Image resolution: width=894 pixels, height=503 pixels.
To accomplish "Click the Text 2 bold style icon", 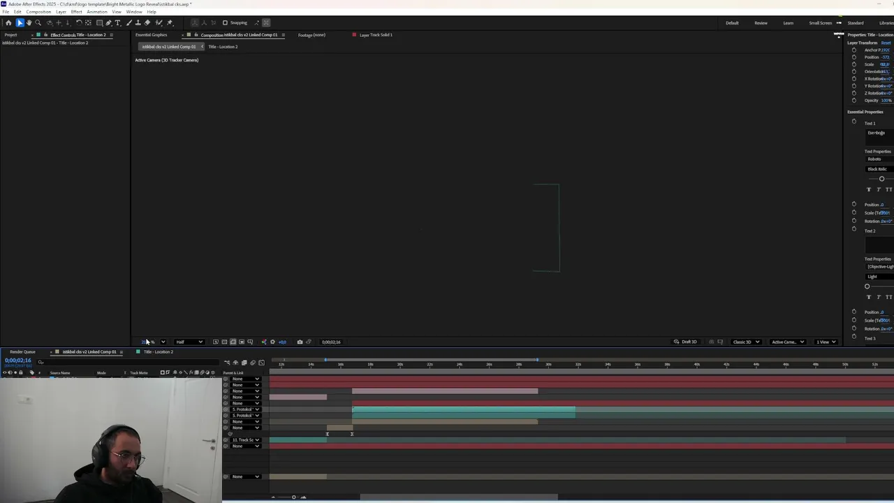I will click(x=869, y=297).
